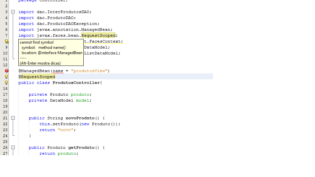This screenshot has height=177, width=315.
Task: Click line number 17 in gutter
Action: pos(5,94)
